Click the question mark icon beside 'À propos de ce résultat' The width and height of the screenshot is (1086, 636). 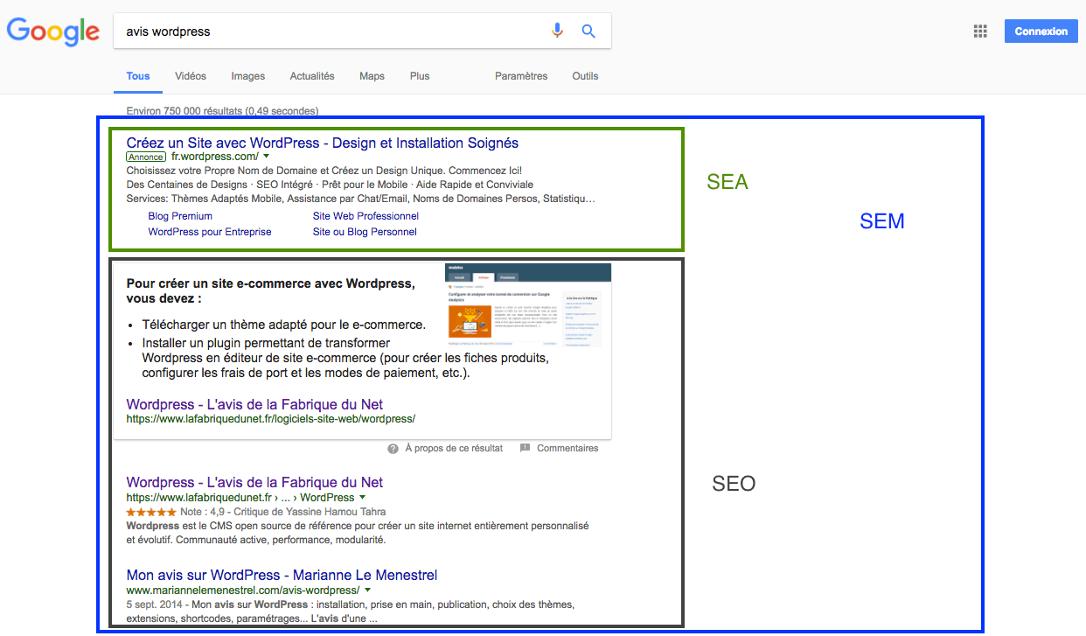(393, 449)
